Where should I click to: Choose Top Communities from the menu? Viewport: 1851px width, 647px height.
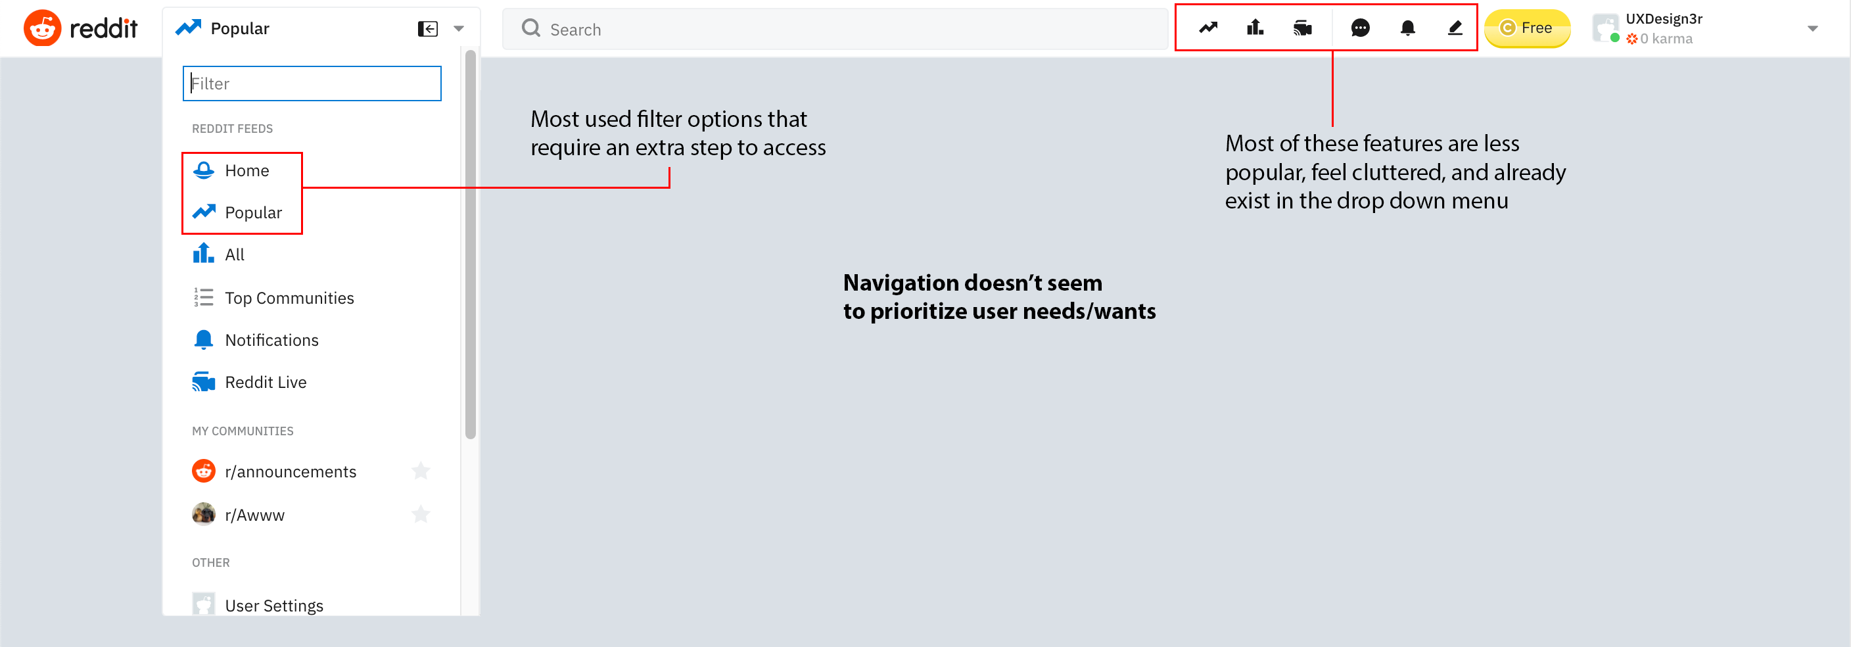pos(289,298)
